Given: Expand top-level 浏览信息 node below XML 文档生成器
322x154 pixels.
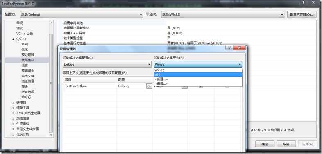Looking at the screenshot, I should click(14, 118).
